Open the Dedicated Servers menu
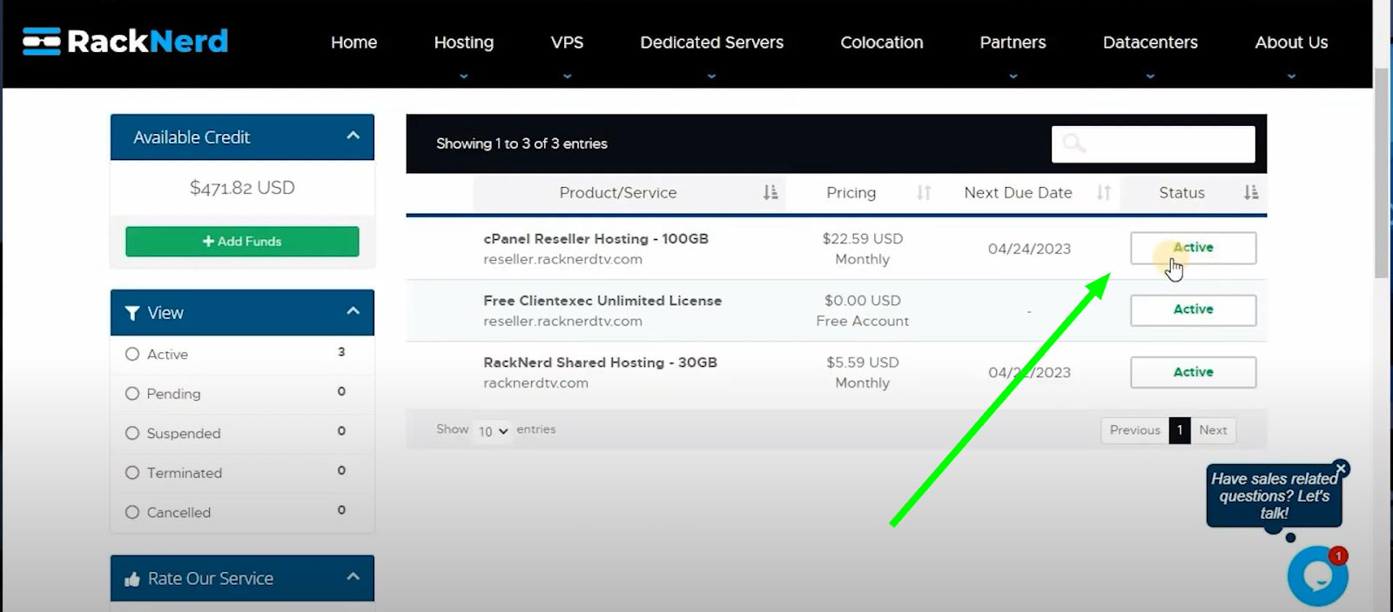This screenshot has width=1393, height=612. 712,43
